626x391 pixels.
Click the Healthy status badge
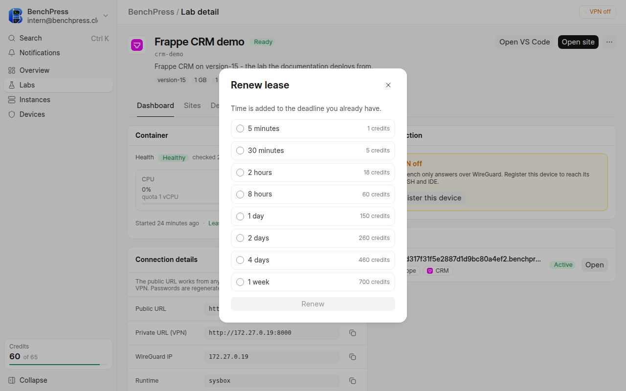pos(174,158)
